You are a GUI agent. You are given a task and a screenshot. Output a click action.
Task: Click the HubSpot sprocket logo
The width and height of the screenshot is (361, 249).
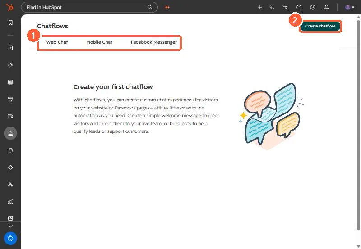(9, 7)
